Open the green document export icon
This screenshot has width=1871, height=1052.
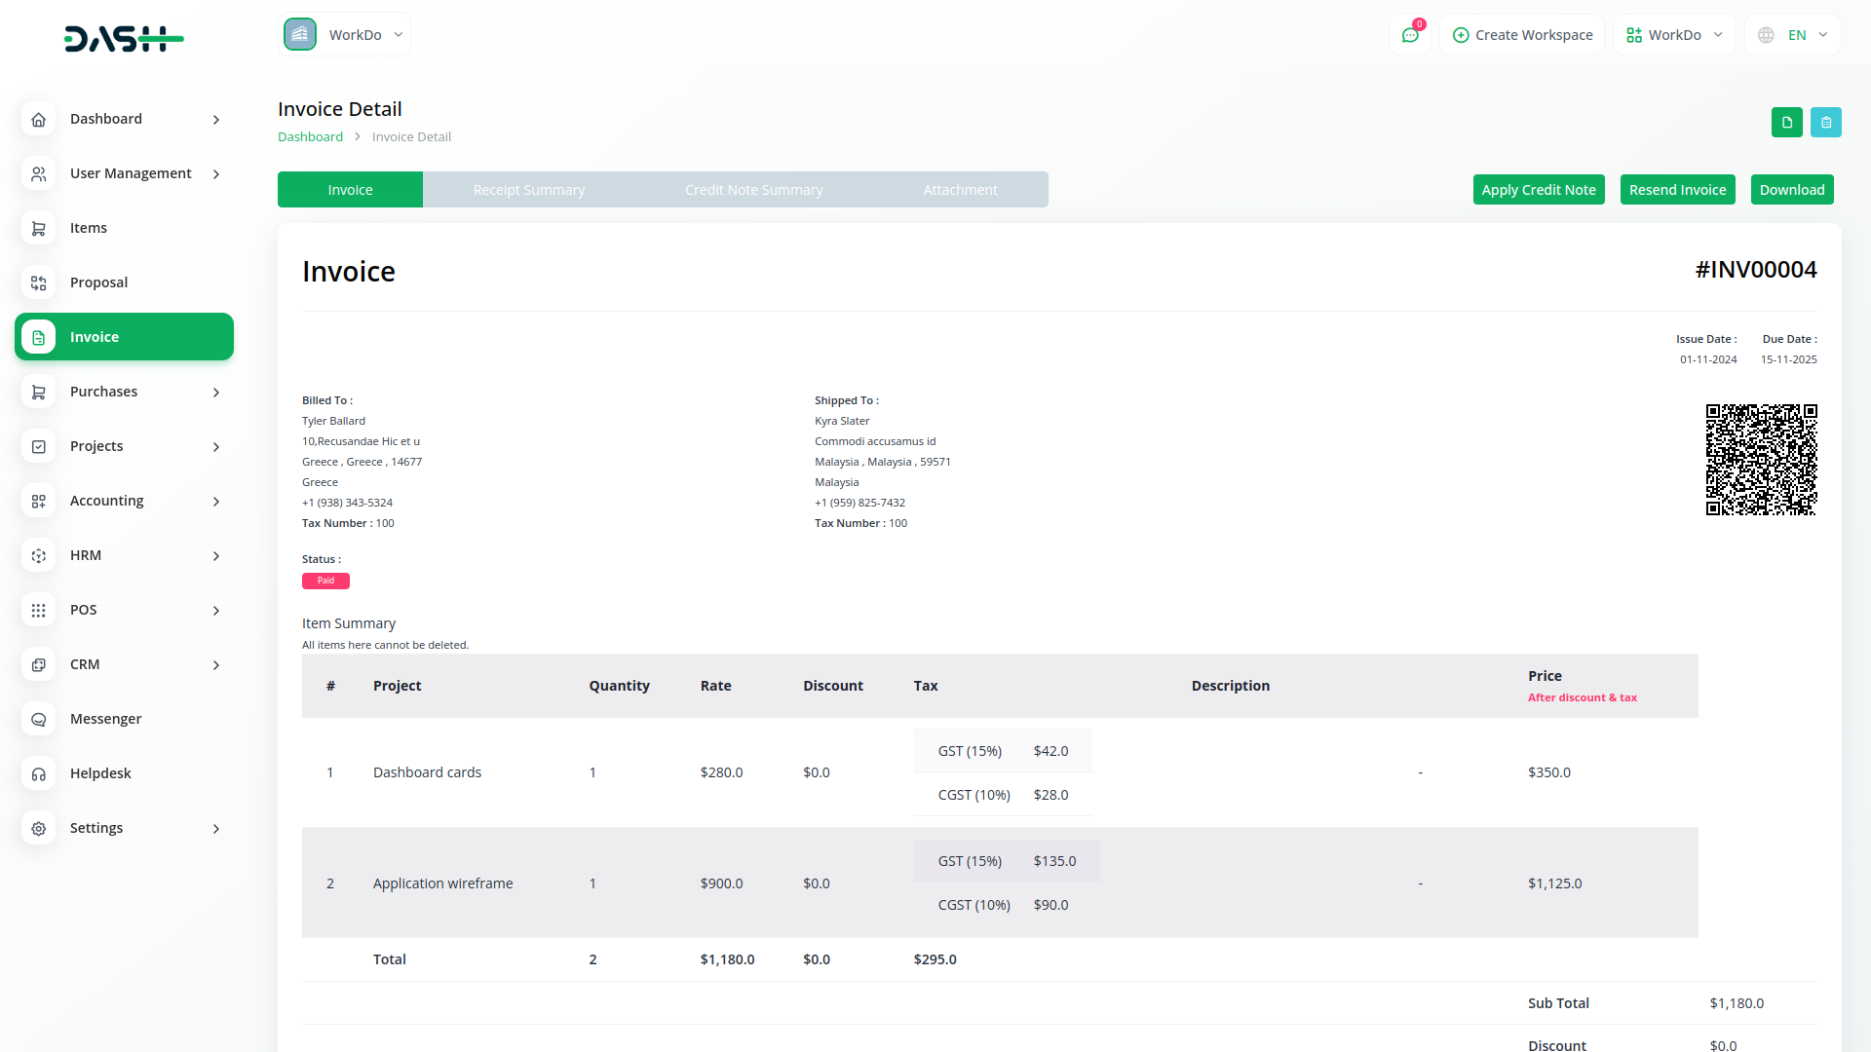coord(1786,122)
